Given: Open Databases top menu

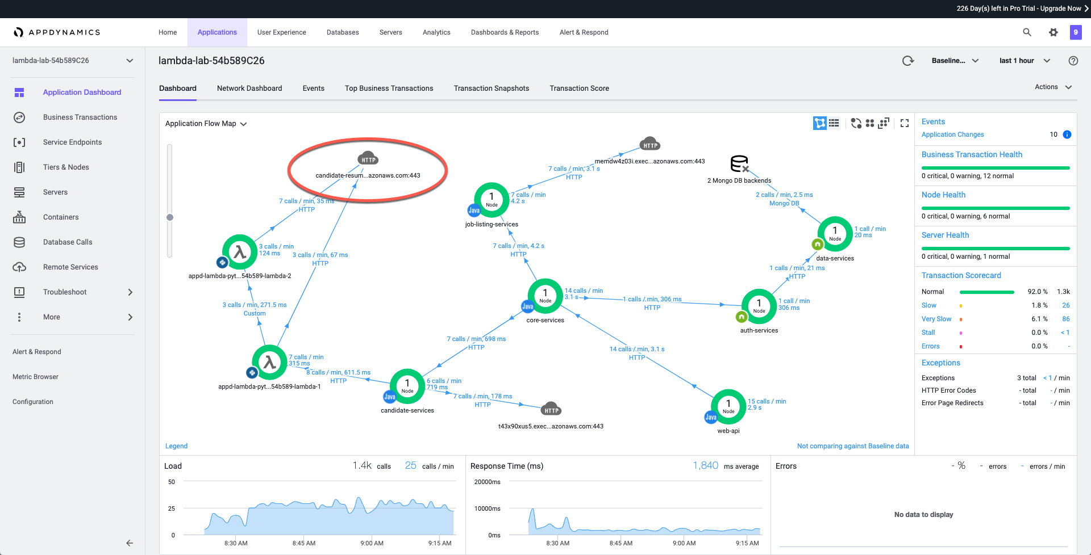Looking at the screenshot, I should (343, 32).
